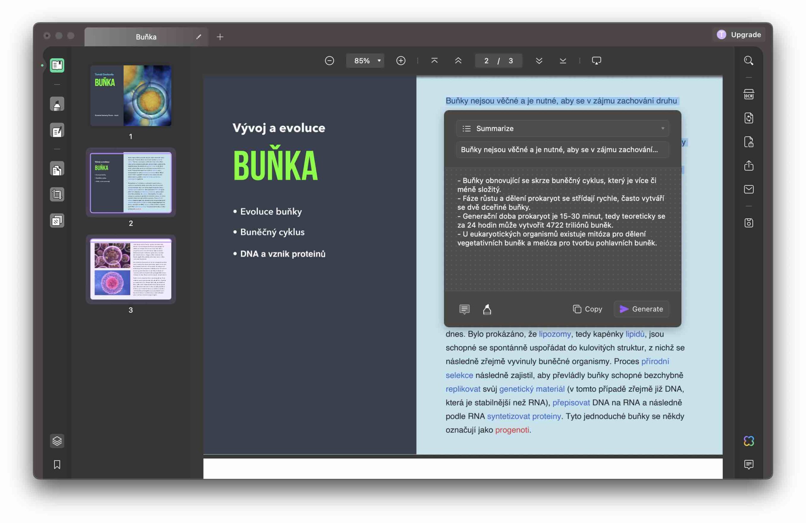The width and height of the screenshot is (806, 523).
Task: Select page 2 thumbnail
Action: (131, 183)
